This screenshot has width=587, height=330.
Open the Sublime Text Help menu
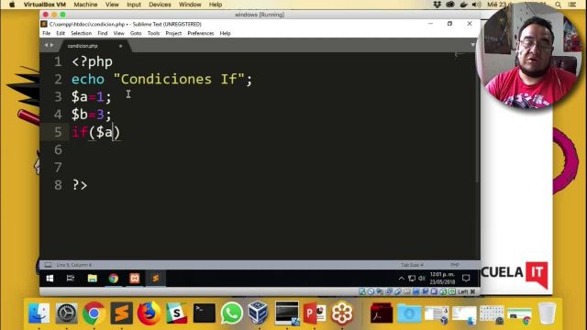(x=225, y=33)
